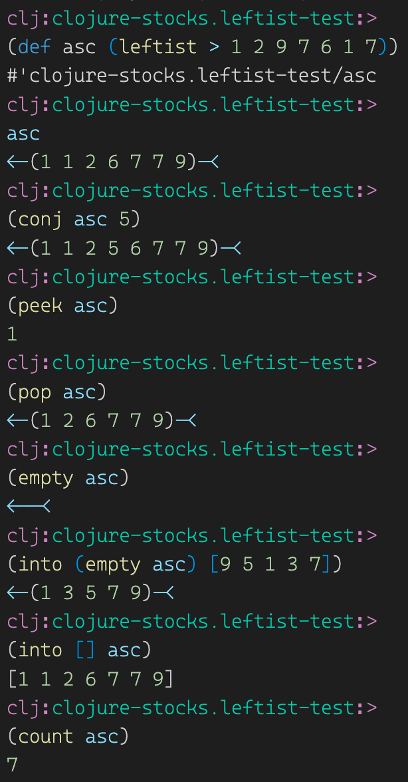Click the result "(1 3 5 7 9)"
This screenshot has width=408, height=782.
pyautogui.click(x=90, y=592)
